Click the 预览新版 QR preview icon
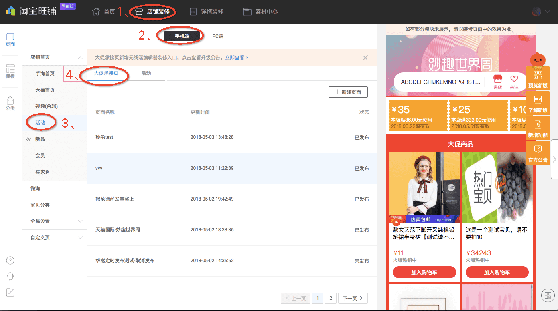Viewport: 558px width, 311px height. [538, 78]
